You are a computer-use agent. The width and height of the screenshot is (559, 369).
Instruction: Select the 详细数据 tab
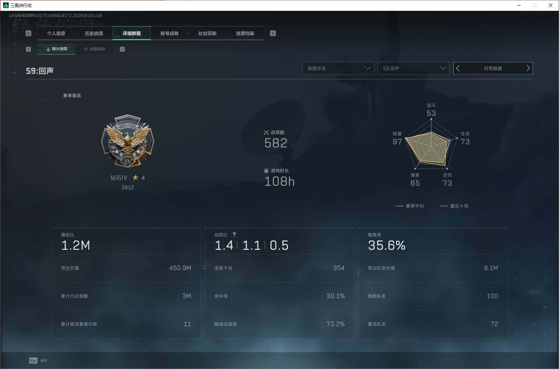(132, 33)
